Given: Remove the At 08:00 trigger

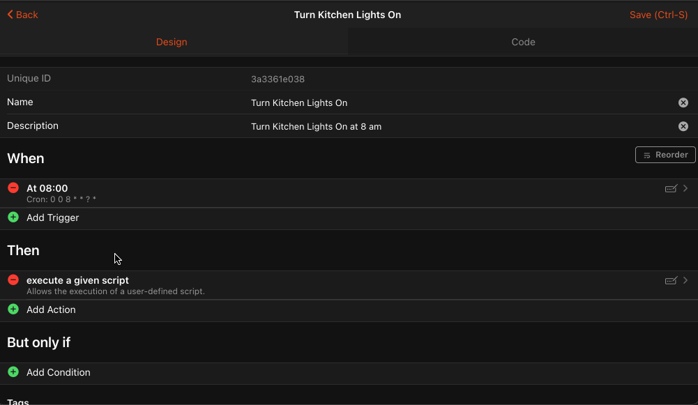Looking at the screenshot, I should pos(13,188).
